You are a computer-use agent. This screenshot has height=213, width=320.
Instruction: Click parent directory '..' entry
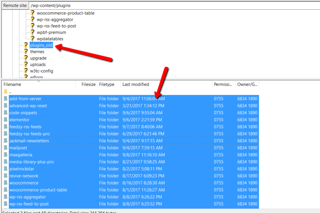pos(10,92)
